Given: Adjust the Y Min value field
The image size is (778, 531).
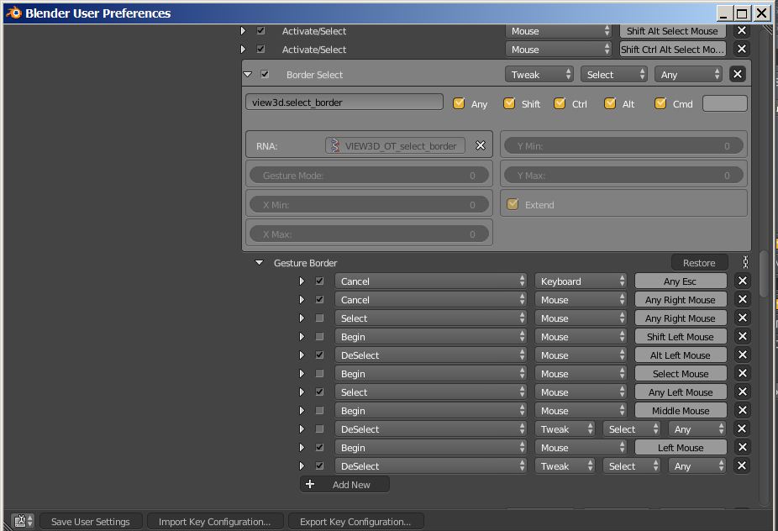Looking at the screenshot, I should point(623,146).
